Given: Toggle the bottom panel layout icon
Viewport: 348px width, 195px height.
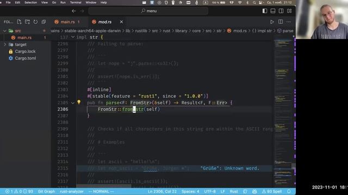Looking at the screenshot, I should click(x=273, y=11).
